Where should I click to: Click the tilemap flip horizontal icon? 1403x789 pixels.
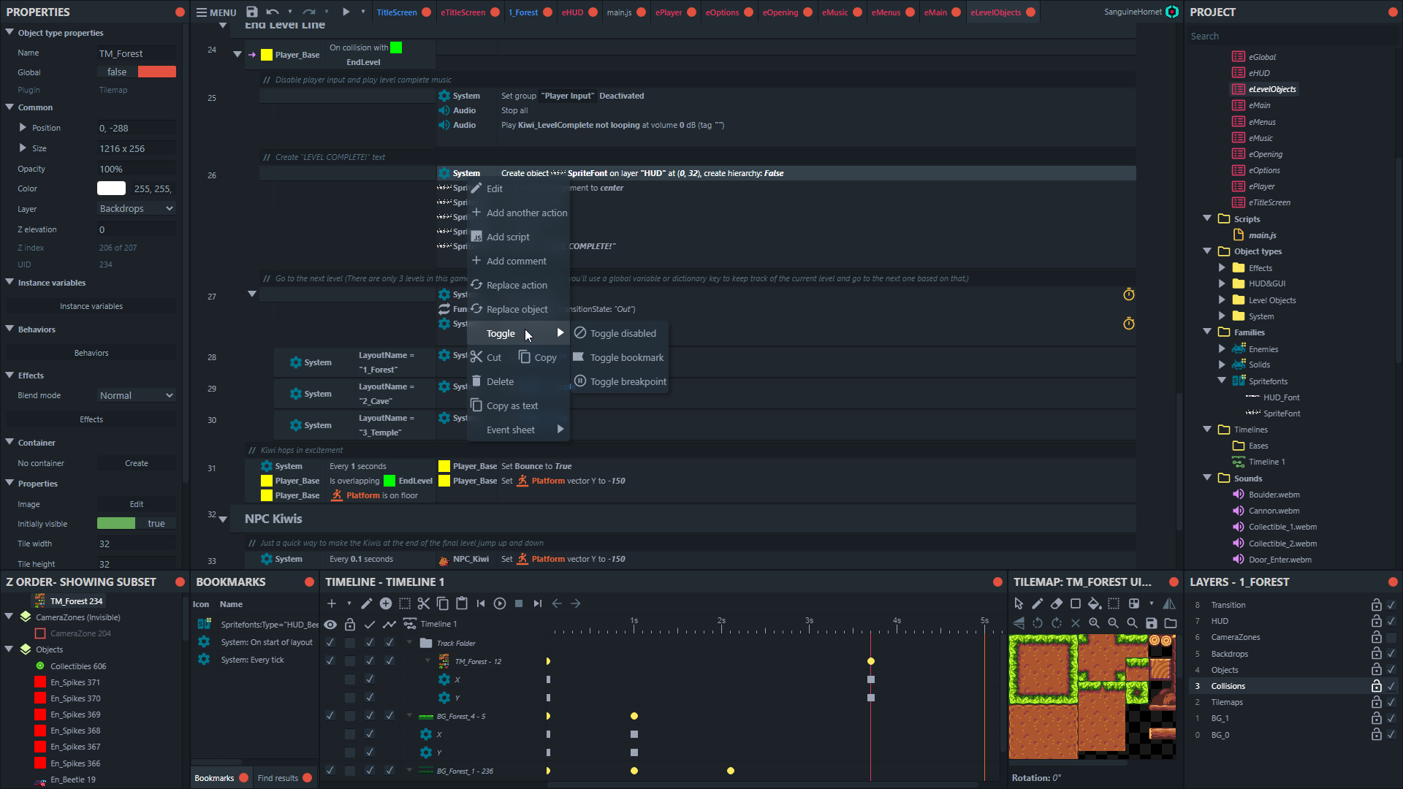[x=1169, y=603]
